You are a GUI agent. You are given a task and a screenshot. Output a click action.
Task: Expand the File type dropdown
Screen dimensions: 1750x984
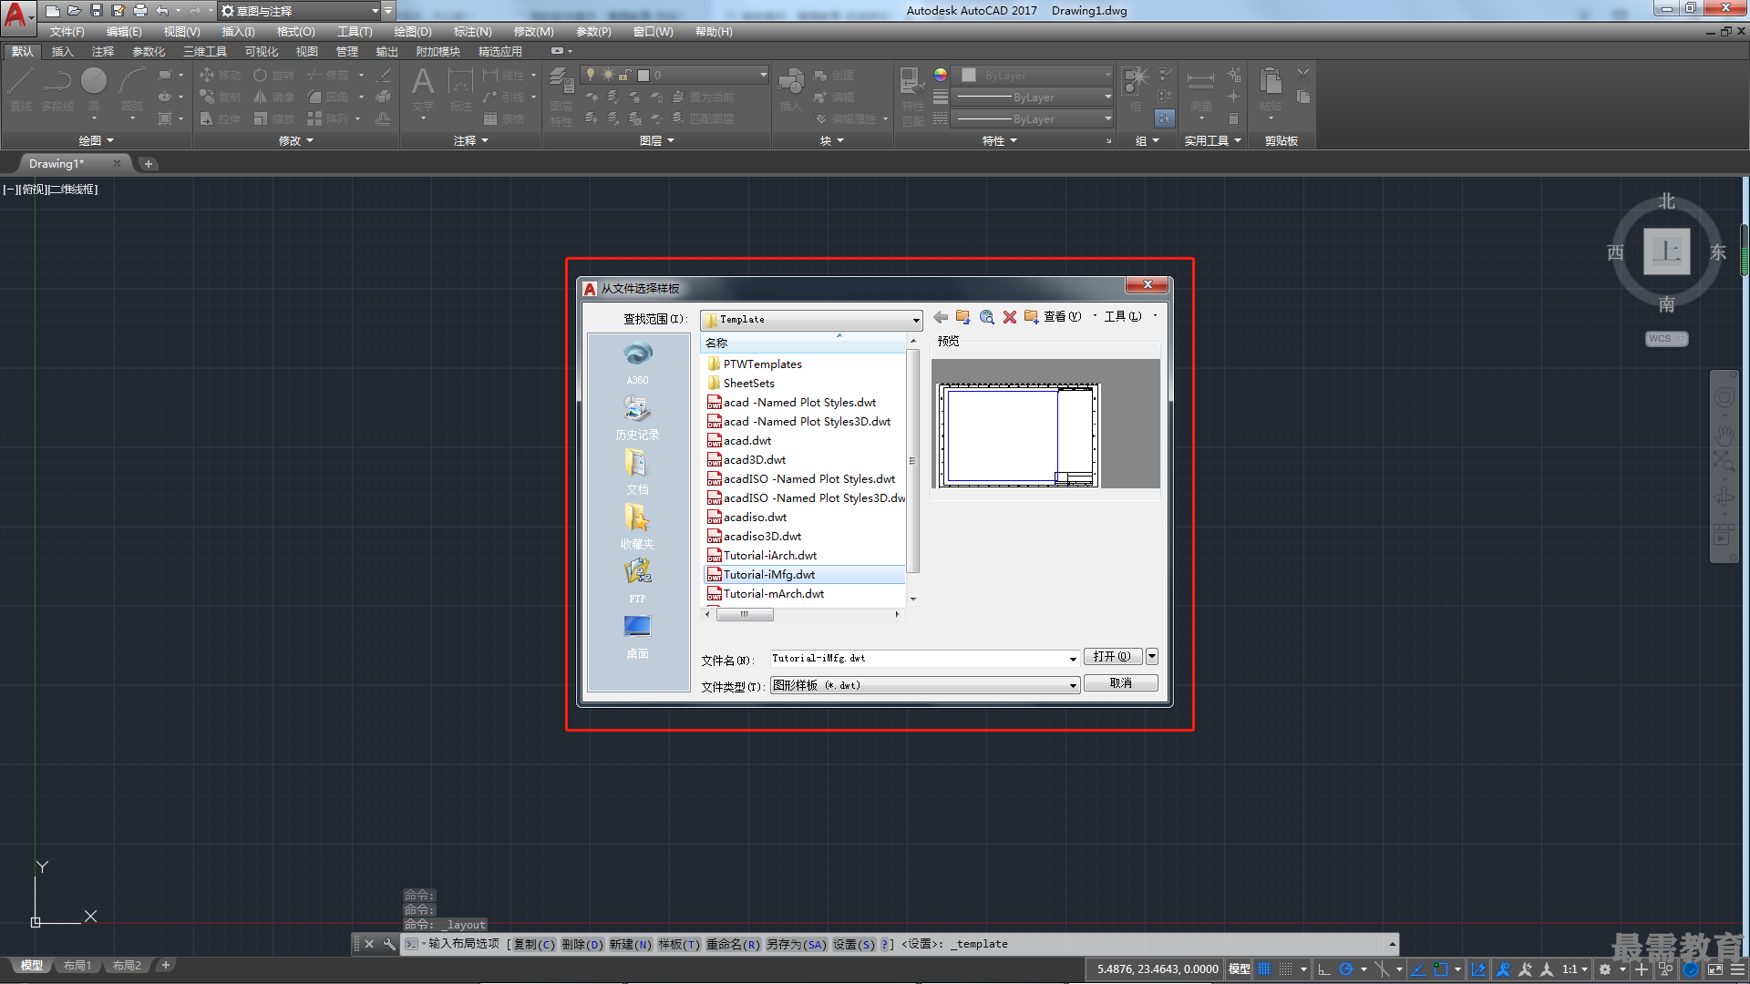(x=1073, y=685)
